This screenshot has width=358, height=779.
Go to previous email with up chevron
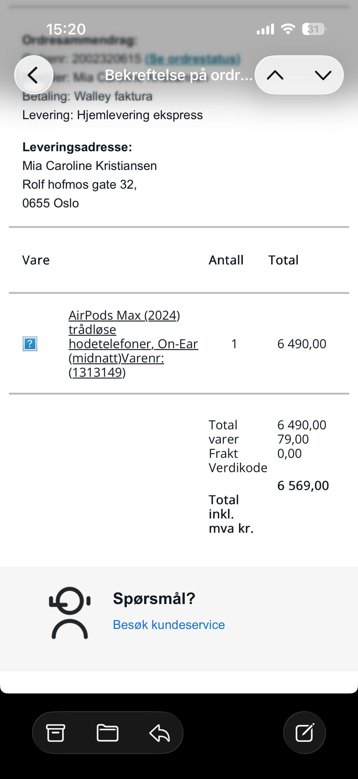point(275,75)
